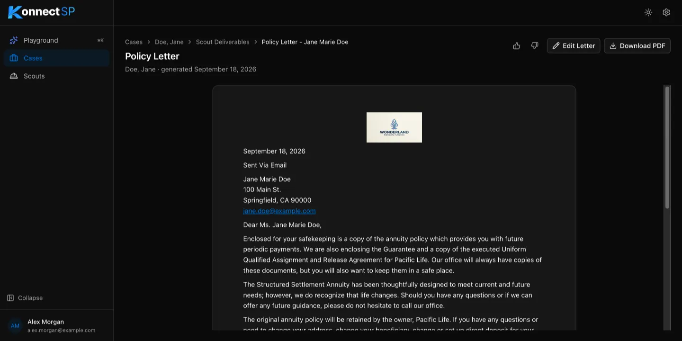Go to Cases breadcrumb
The width and height of the screenshot is (682, 341).
point(134,42)
